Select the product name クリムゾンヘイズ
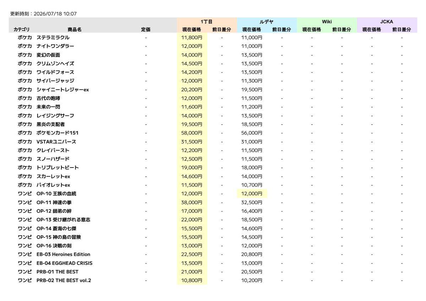Image resolution: width=426 pixels, height=301 pixels. coord(55,64)
